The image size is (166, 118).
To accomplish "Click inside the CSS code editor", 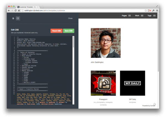I will click(x=42, y=70).
